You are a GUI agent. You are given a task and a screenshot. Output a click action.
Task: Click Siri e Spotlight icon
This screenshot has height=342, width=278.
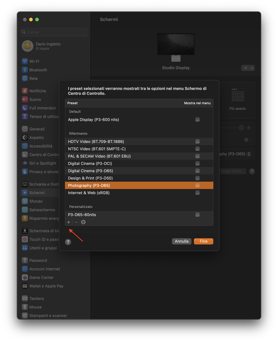point(25,163)
